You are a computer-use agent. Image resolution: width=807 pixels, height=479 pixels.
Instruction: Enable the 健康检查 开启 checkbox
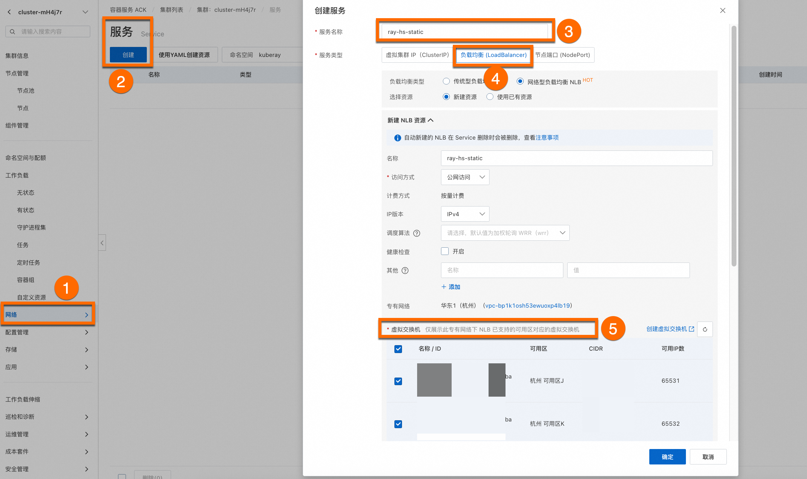pos(445,251)
